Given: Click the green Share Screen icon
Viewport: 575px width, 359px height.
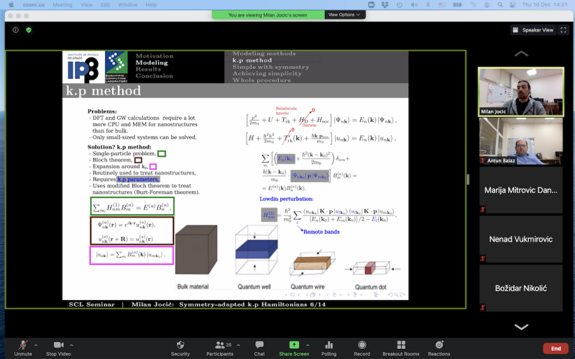Looking at the screenshot, I should (294, 345).
